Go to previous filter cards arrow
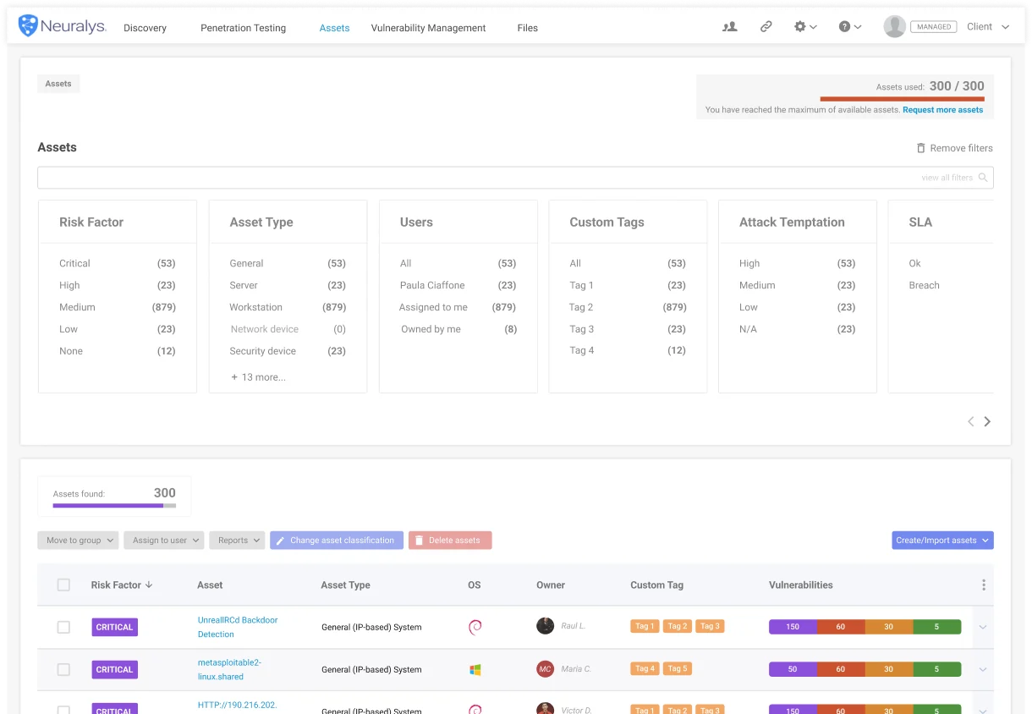The image size is (1032, 714). (971, 421)
